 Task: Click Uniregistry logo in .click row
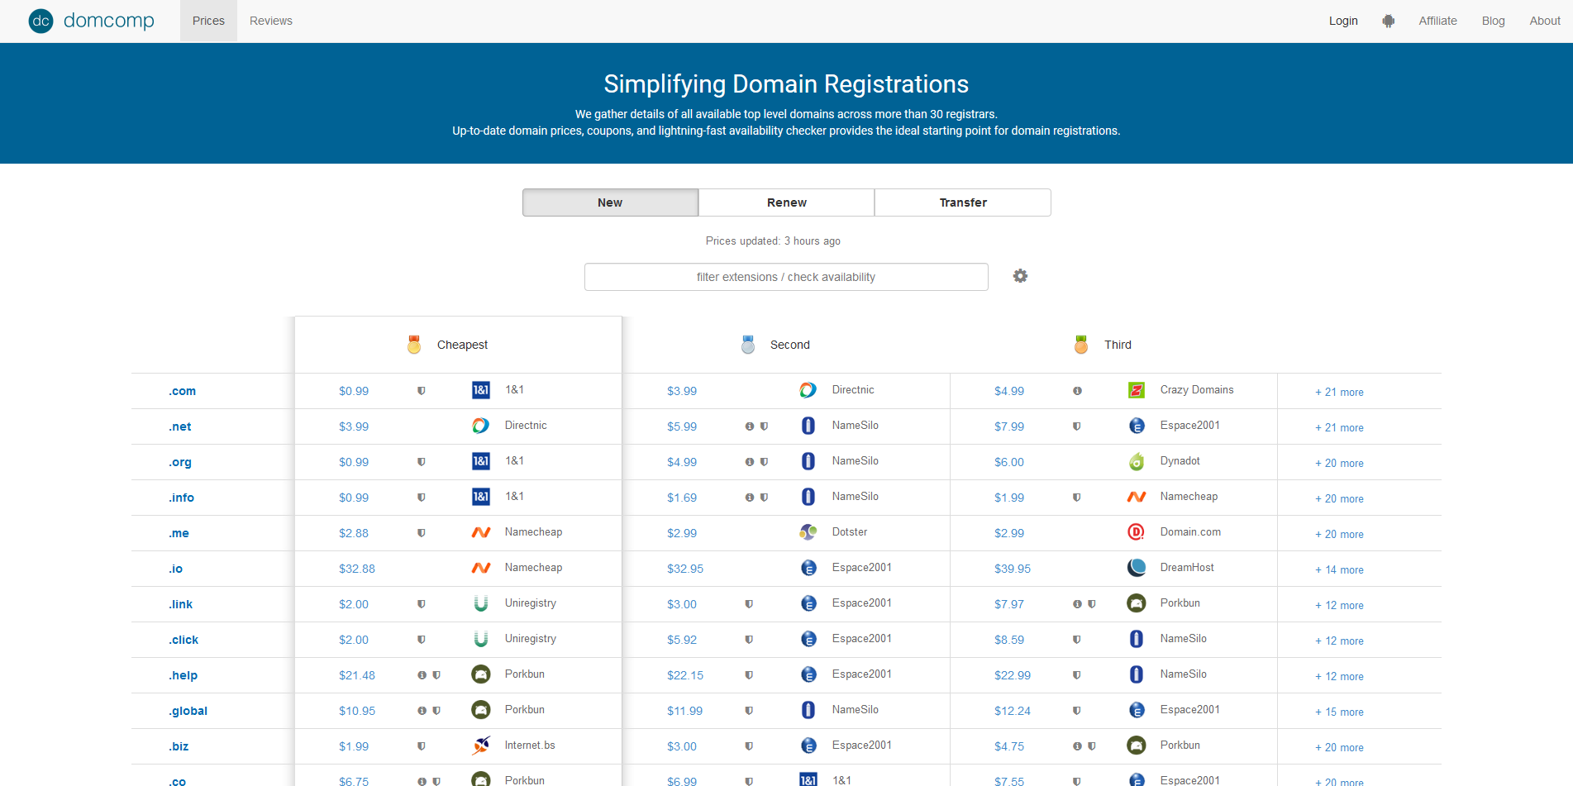(x=481, y=639)
